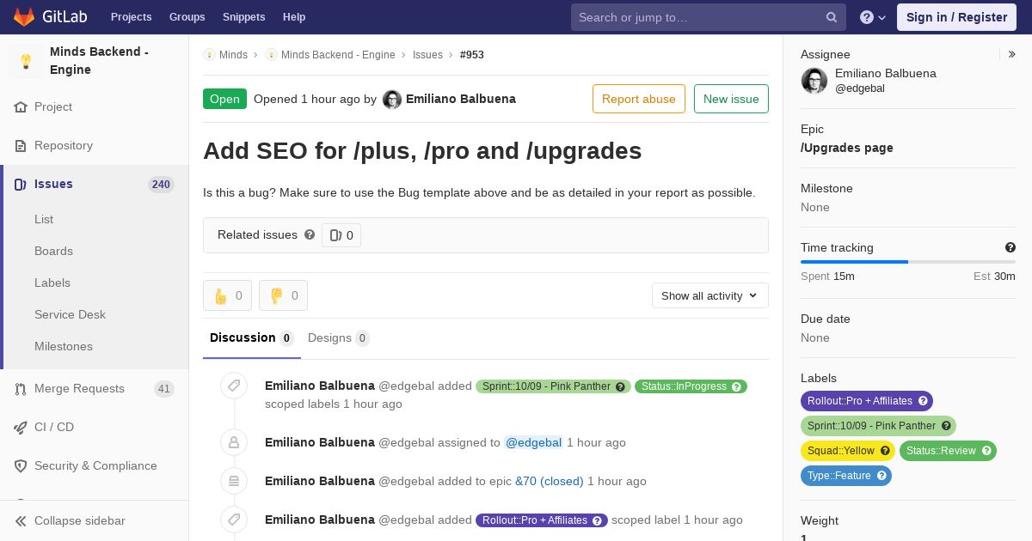Screen dimensions: 1032x541
Task: Click the Collapse sidebar double chevron icon
Action: click(21, 521)
